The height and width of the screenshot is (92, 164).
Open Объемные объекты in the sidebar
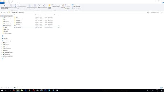pyautogui.click(x=8, y=52)
